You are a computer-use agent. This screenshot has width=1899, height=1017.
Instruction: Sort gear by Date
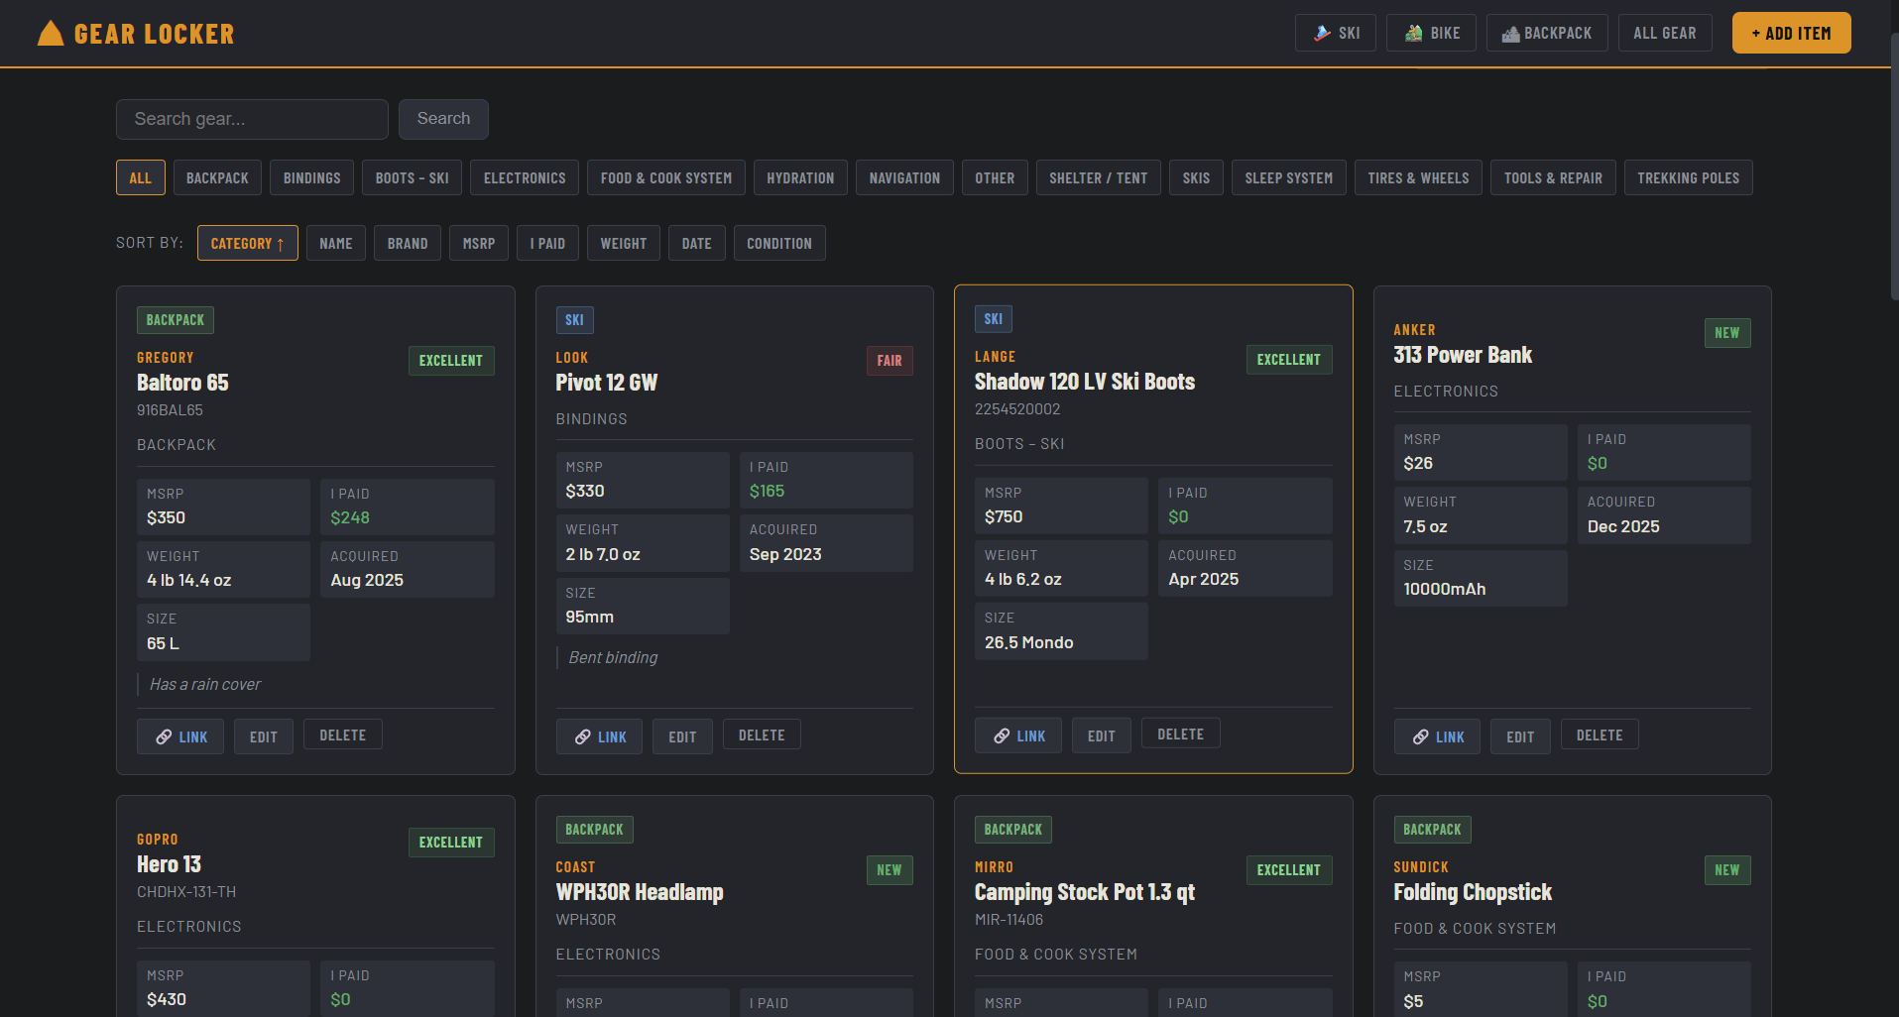(x=697, y=243)
